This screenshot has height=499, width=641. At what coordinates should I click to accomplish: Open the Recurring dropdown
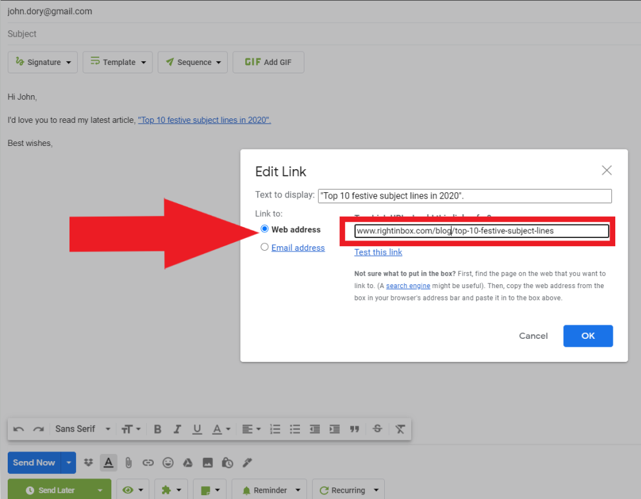(348, 490)
